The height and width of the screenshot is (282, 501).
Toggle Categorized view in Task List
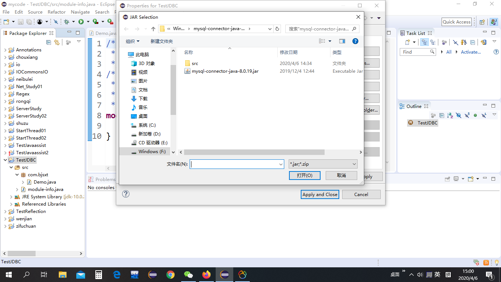pyautogui.click(x=425, y=42)
